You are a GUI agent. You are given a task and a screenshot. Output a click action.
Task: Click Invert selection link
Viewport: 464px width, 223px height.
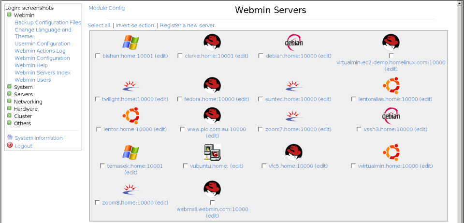[135, 26]
